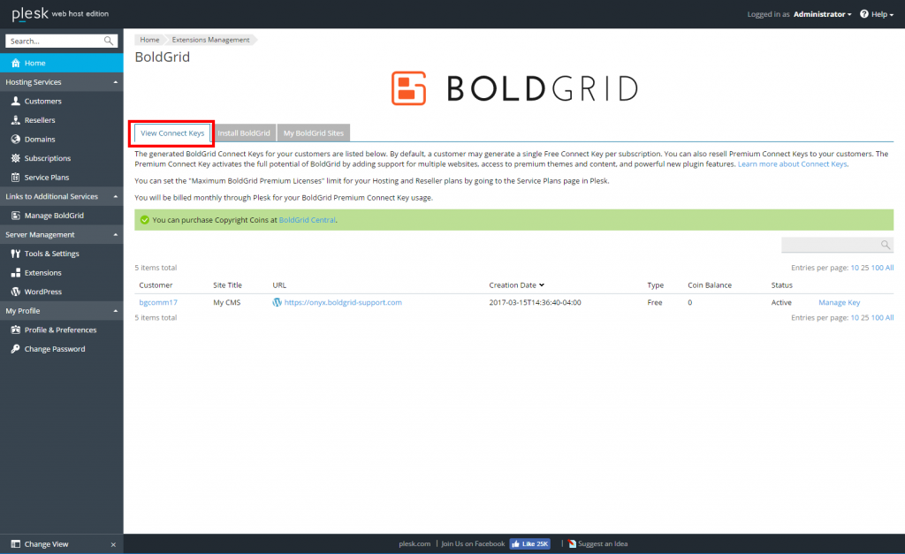This screenshot has height=554, width=905.
Task: Click the Help question mark icon
Action: coord(864,14)
